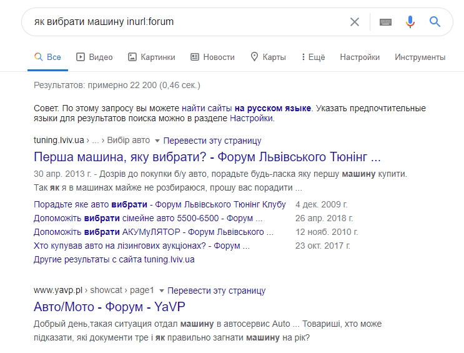Image resolution: width=464 pixels, height=353 pixels.
Task: Click the snippet starting Добрый день, такая ситуация
Action: pos(208,331)
